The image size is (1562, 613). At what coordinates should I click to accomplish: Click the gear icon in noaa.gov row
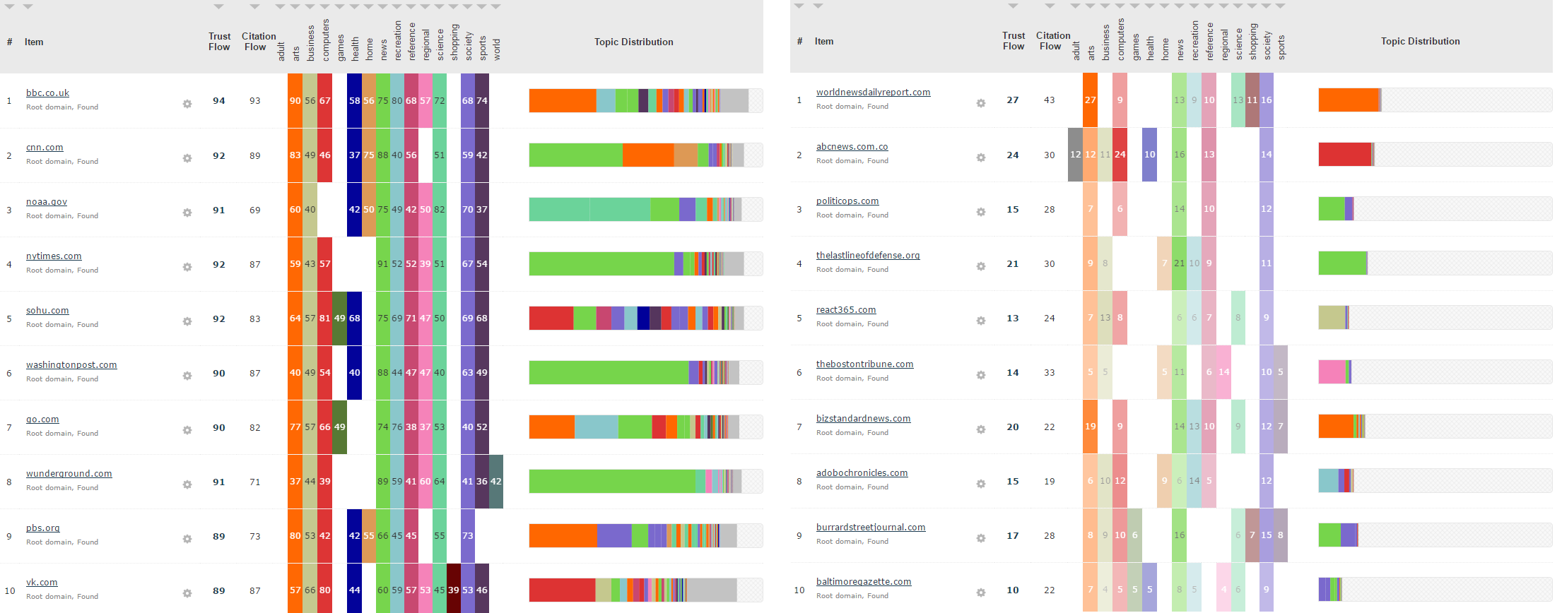pos(187,213)
